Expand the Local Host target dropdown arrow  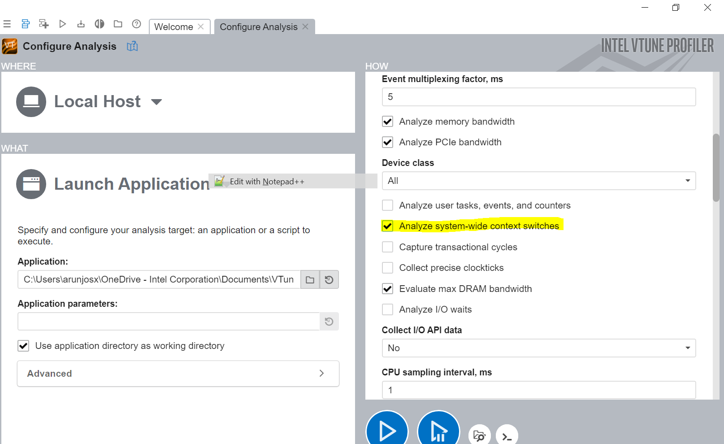[x=156, y=102]
